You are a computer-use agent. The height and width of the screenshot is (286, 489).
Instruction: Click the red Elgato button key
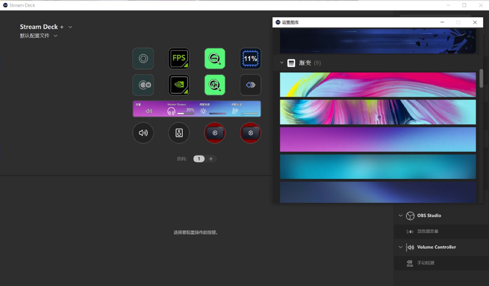tap(215, 133)
